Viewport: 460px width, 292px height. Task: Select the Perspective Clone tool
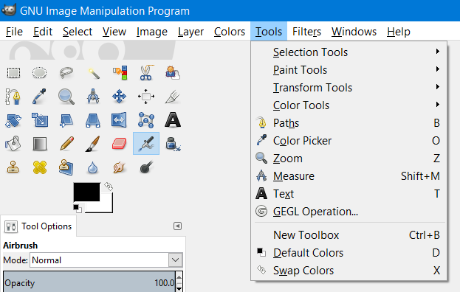tap(66, 167)
